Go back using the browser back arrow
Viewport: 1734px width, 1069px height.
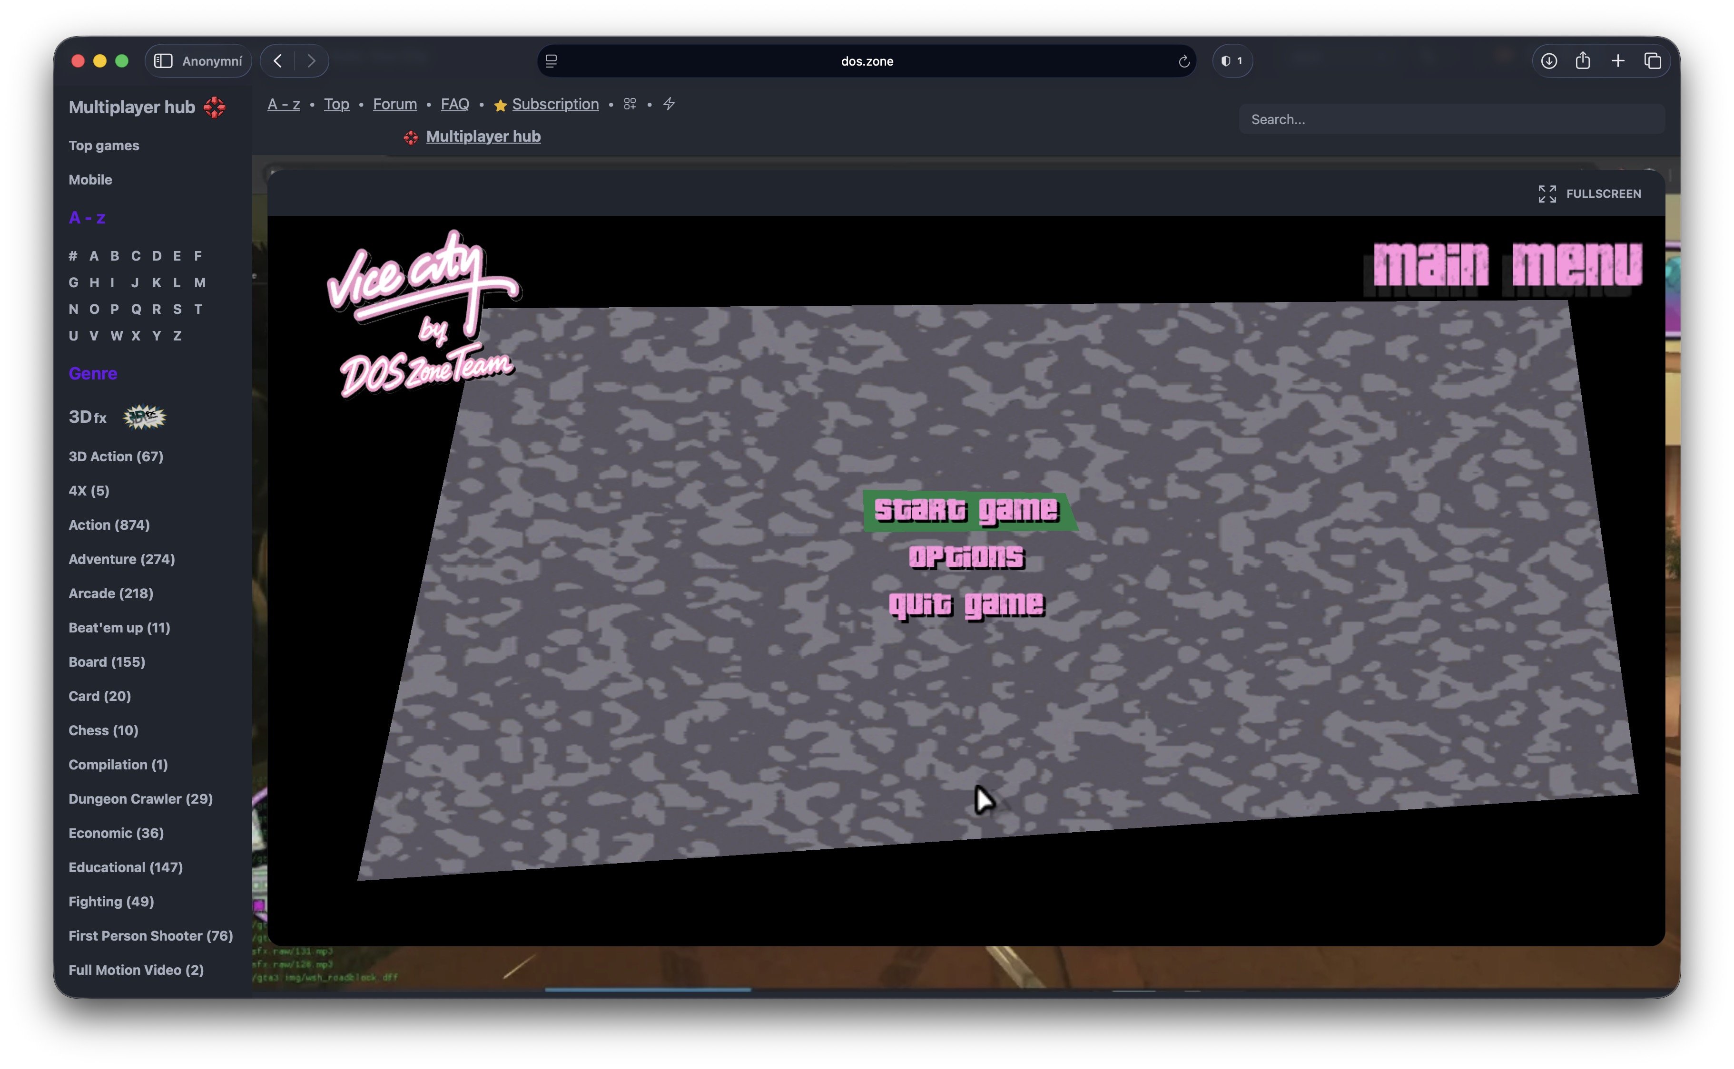point(278,61)
